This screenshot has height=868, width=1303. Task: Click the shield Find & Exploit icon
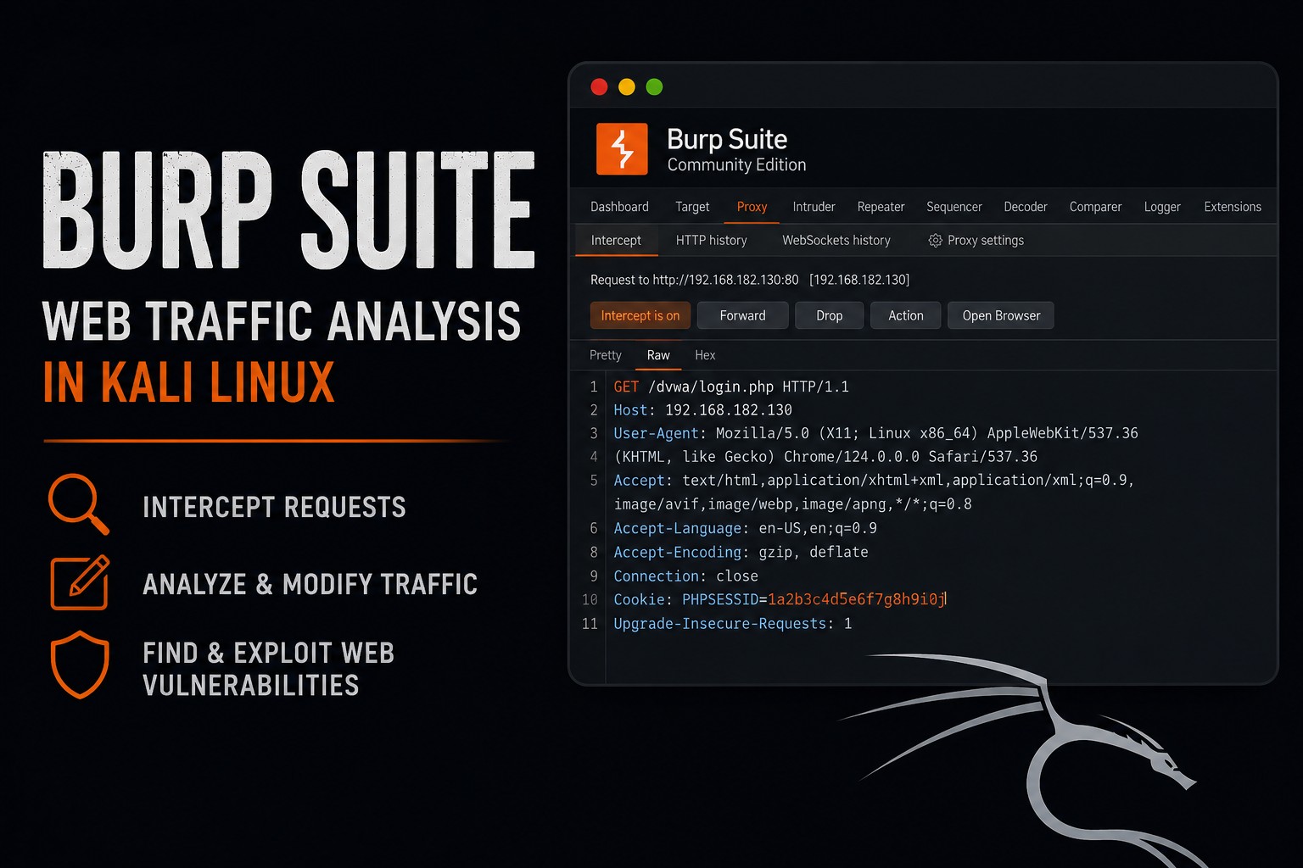click(x=80, y=665)
